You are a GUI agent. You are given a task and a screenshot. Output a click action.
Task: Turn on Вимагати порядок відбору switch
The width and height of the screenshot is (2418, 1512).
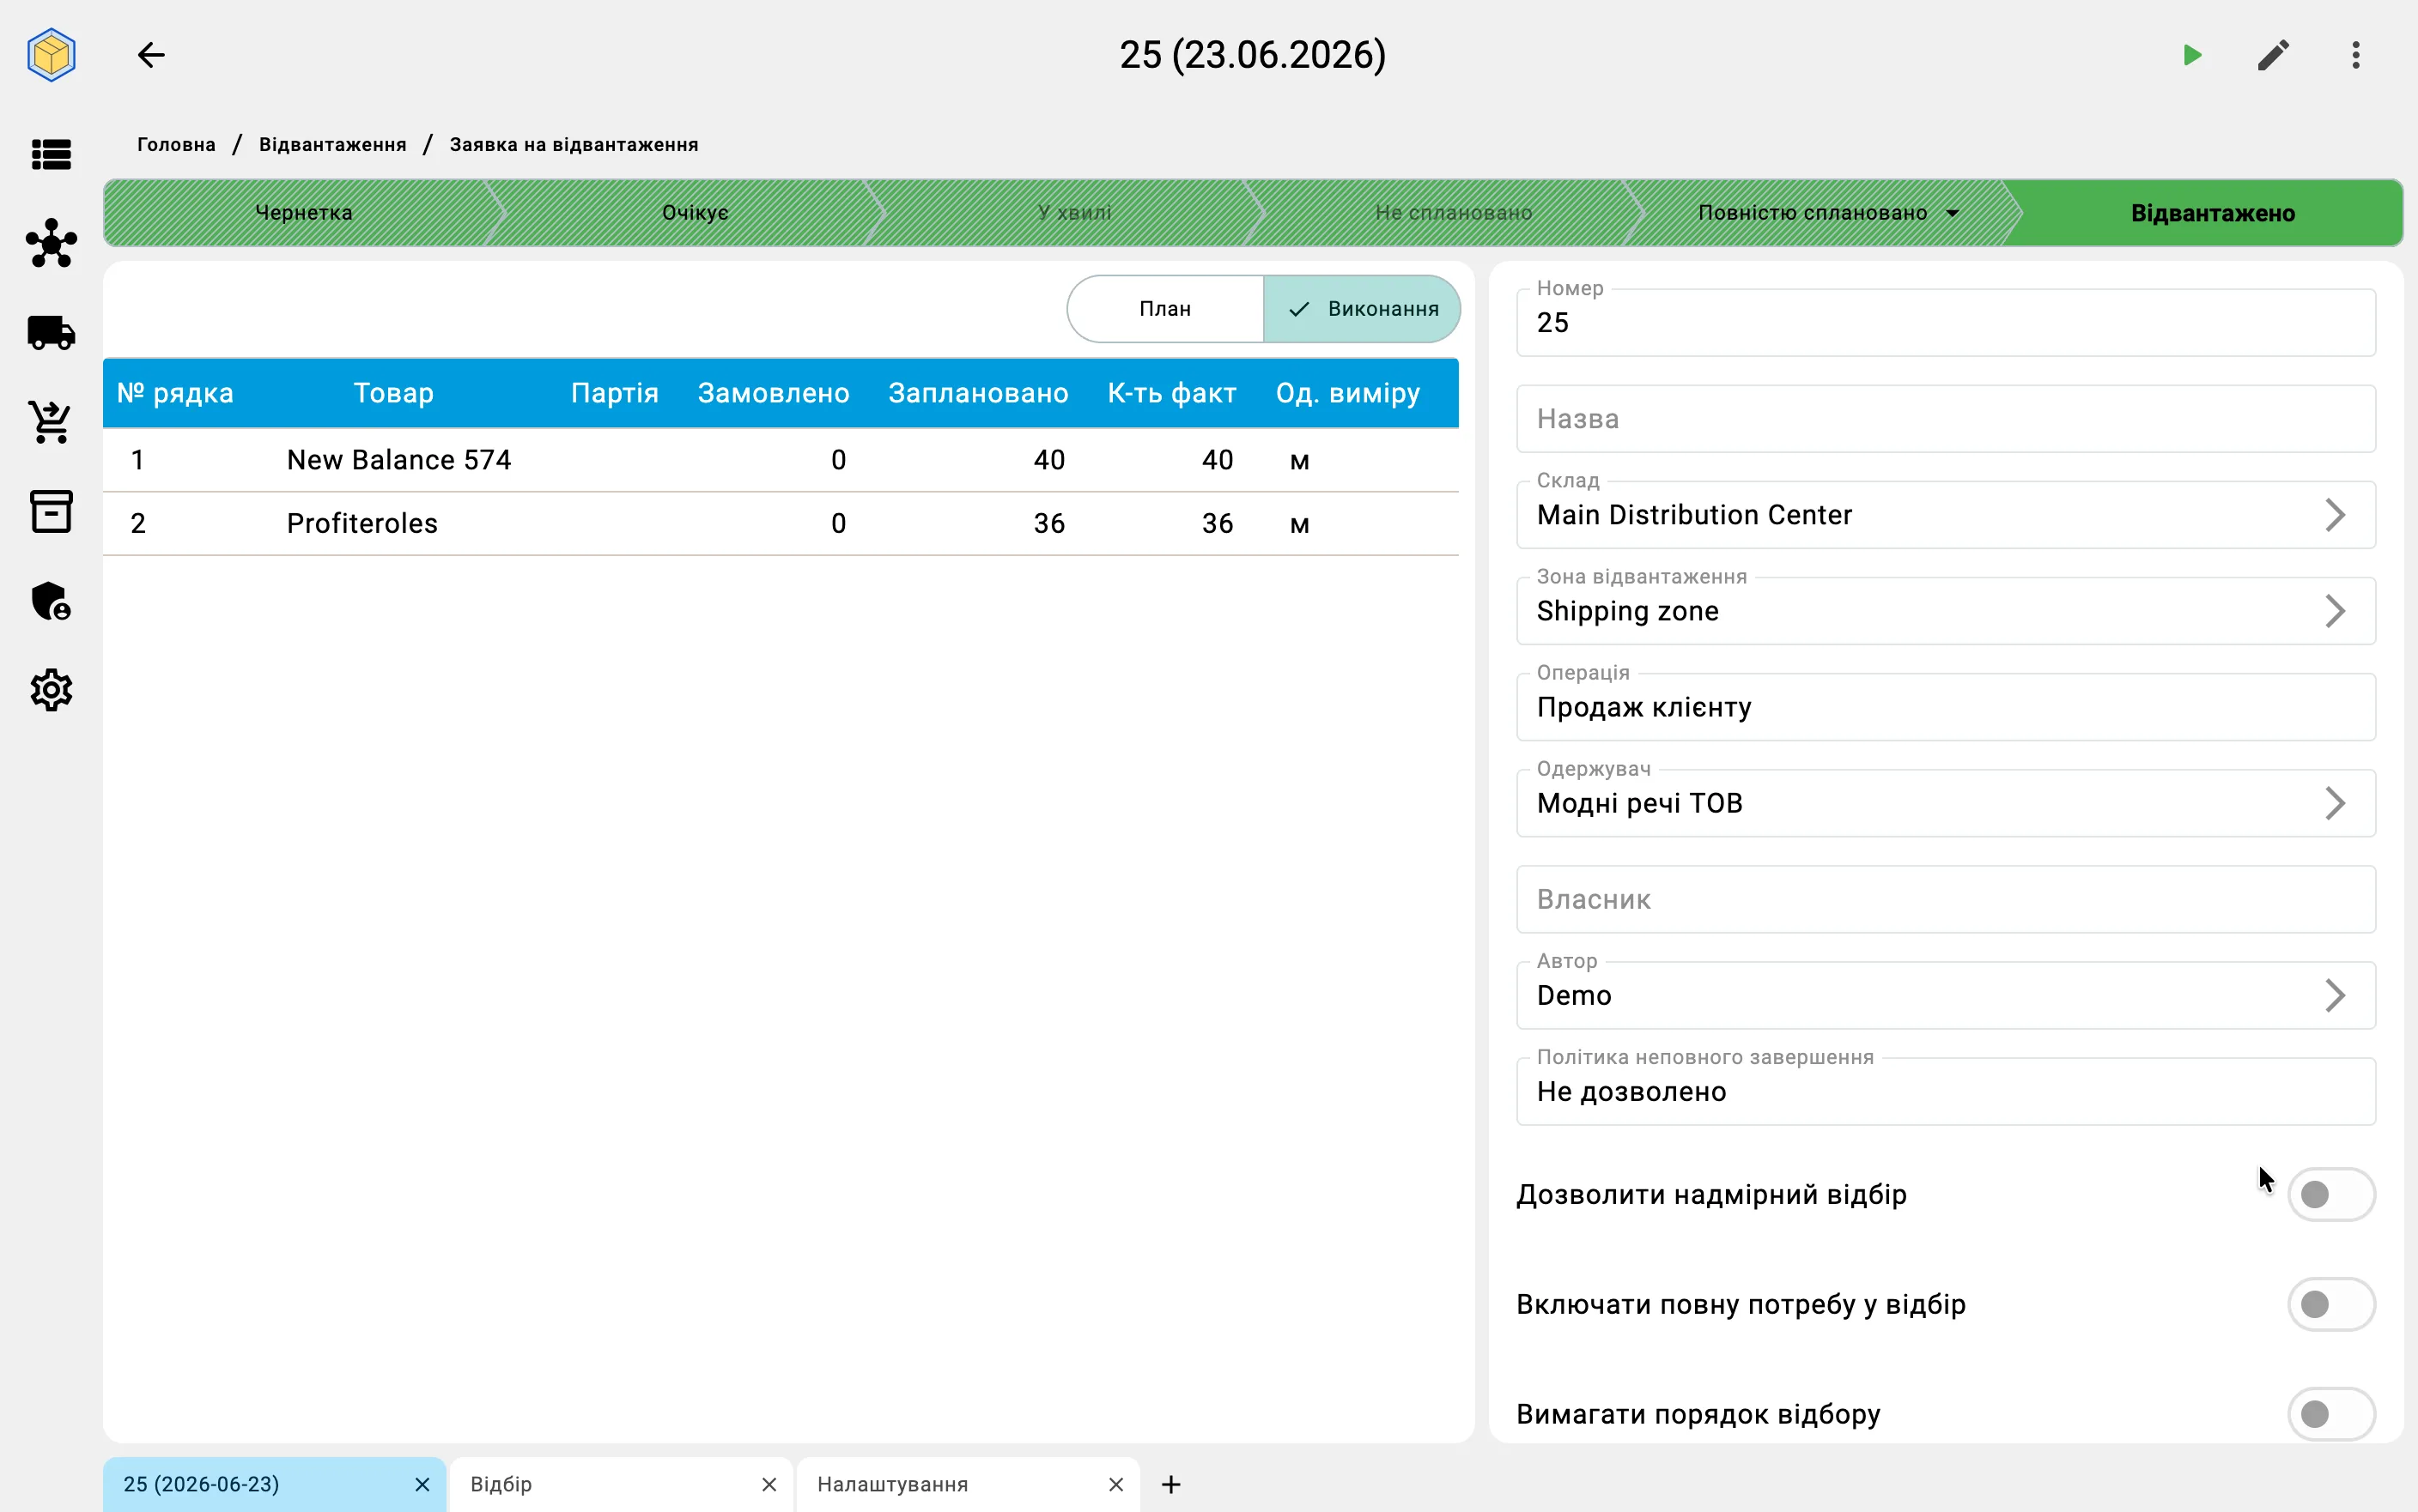pos(2330,1413)
